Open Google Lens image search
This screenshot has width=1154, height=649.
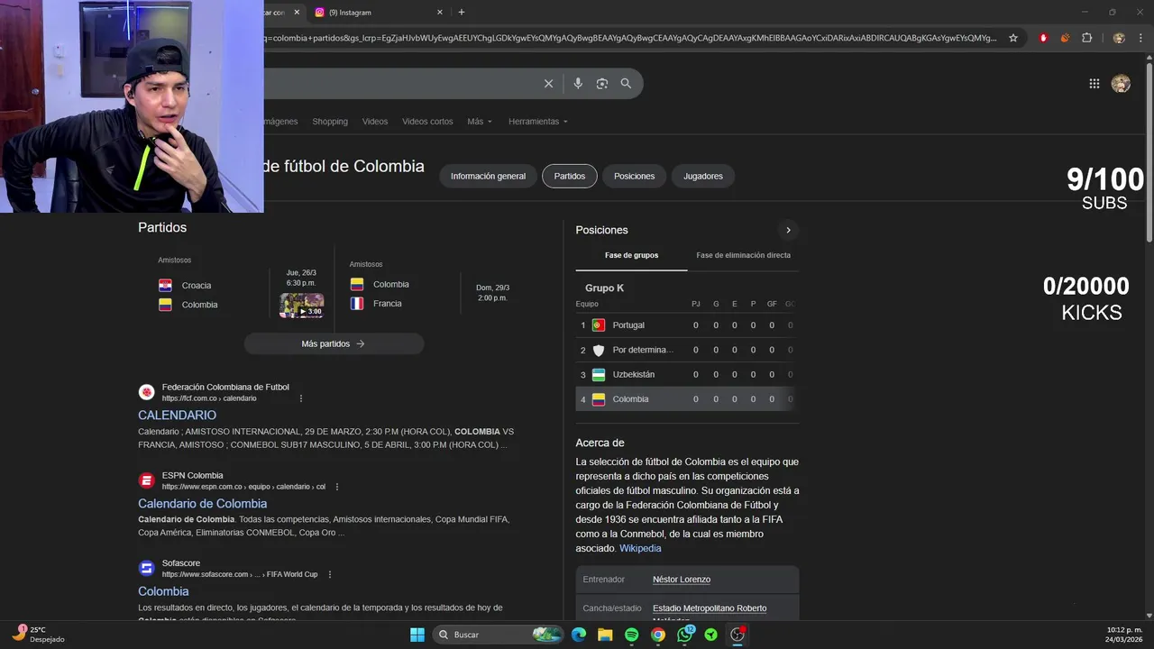pos(602,84)
